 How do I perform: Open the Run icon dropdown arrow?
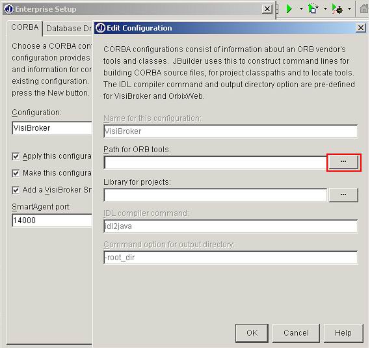coord(301,9)
